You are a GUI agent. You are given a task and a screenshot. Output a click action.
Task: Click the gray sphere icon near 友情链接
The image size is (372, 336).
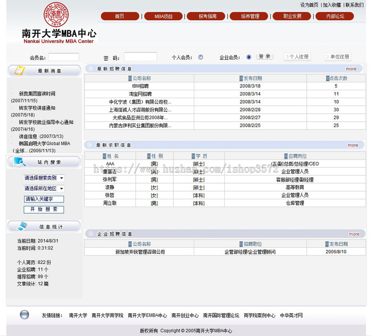point(24,315)
